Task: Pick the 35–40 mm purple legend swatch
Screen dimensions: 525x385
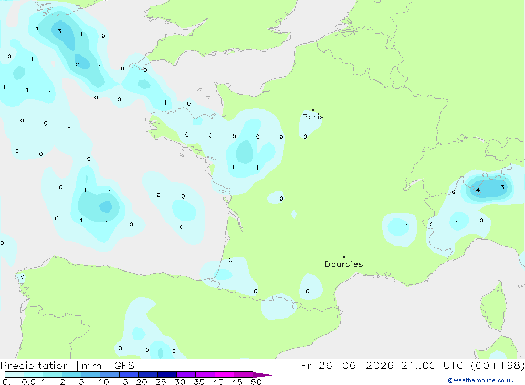Action: click(x=205, y=374)
